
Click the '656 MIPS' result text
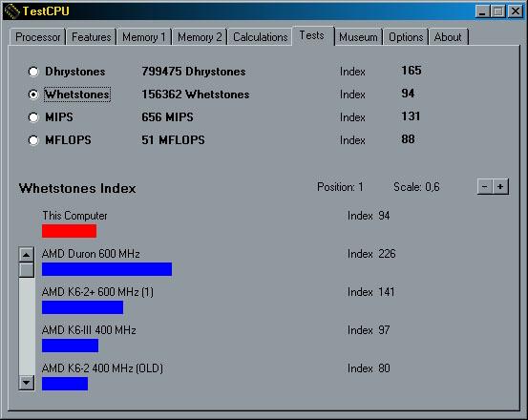point(167,117)
